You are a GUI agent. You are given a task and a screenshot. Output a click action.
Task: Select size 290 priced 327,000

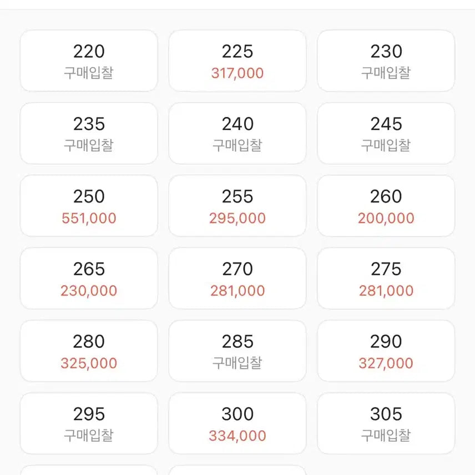click(x=386, y=351)
